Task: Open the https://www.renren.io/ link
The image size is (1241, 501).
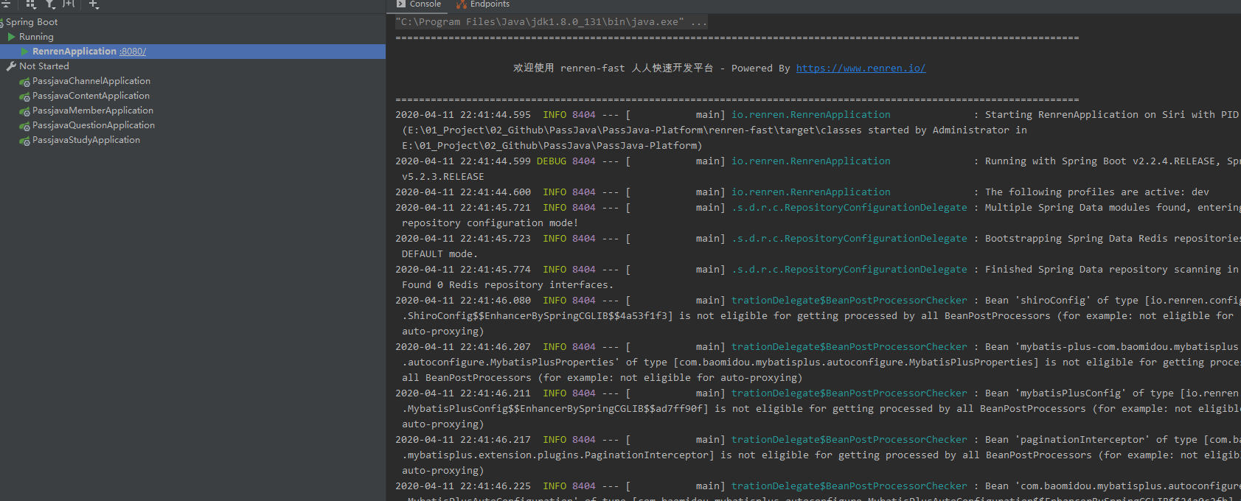Action: click(861, 69)
